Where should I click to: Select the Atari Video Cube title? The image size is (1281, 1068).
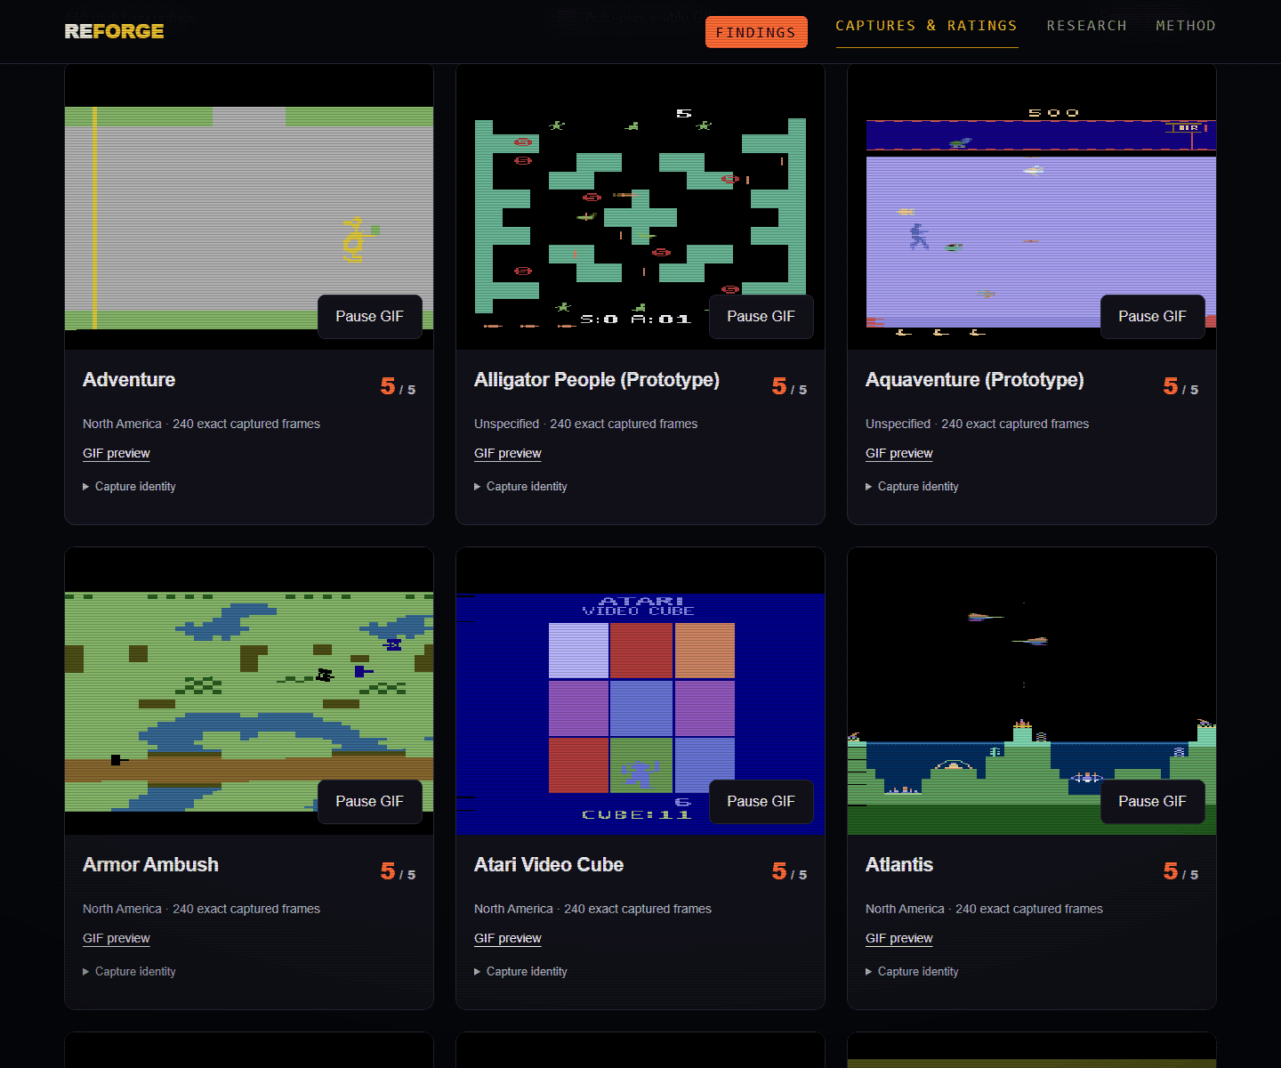549,865
